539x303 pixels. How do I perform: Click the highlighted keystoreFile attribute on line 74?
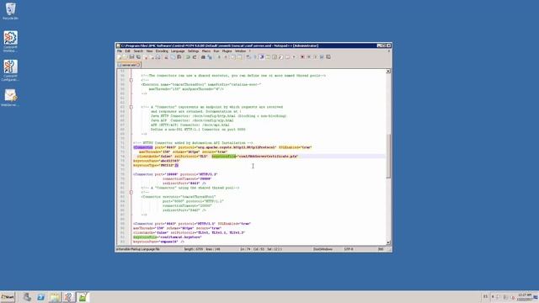click(x=224, y=157)
